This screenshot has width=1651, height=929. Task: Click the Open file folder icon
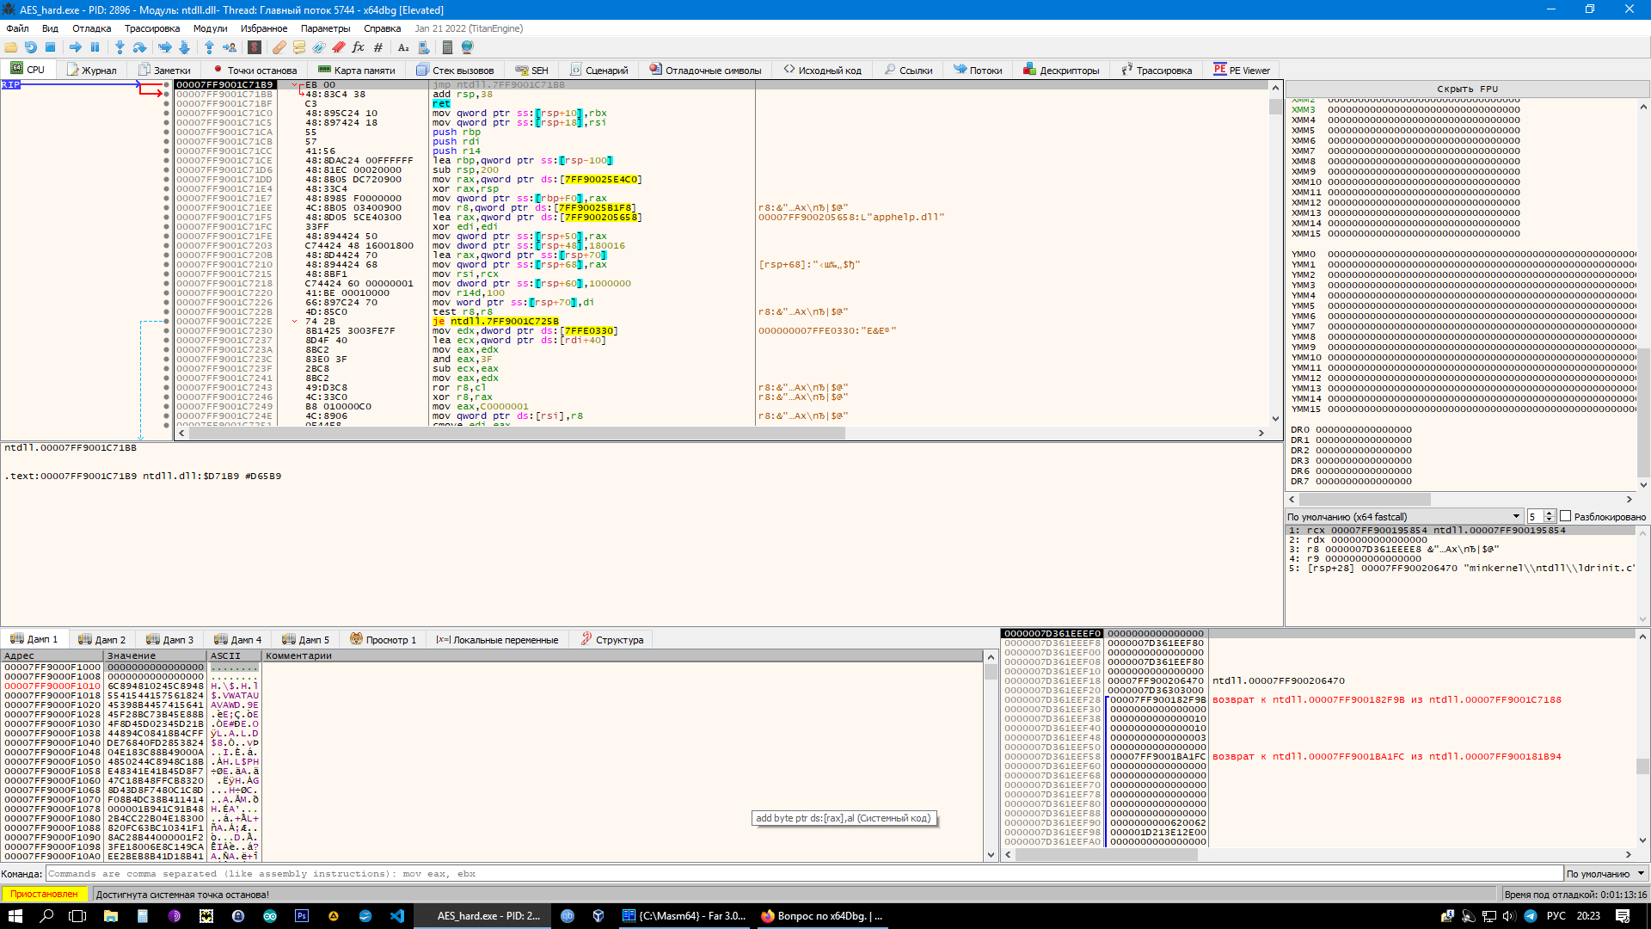click(x=11, y=47)
